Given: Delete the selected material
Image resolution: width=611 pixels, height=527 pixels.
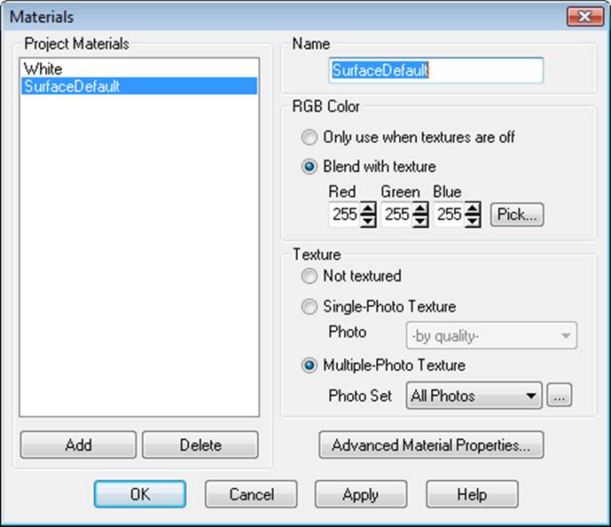Looking at the screenshot, I should (x=200, y=444).
